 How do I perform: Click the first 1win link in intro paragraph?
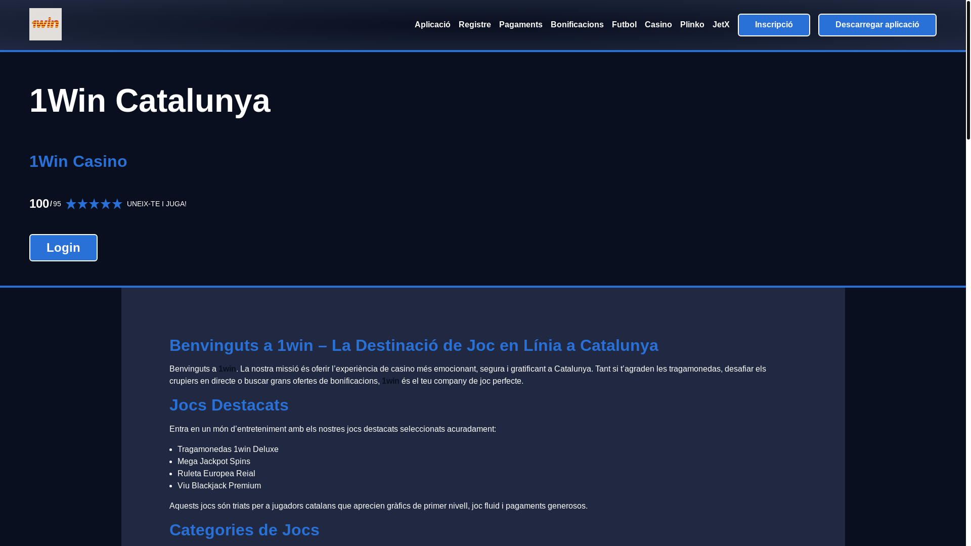(x=227, y=369)
